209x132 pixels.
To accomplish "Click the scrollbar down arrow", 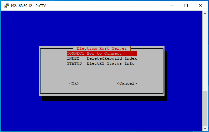I will (x=205, y=128).
